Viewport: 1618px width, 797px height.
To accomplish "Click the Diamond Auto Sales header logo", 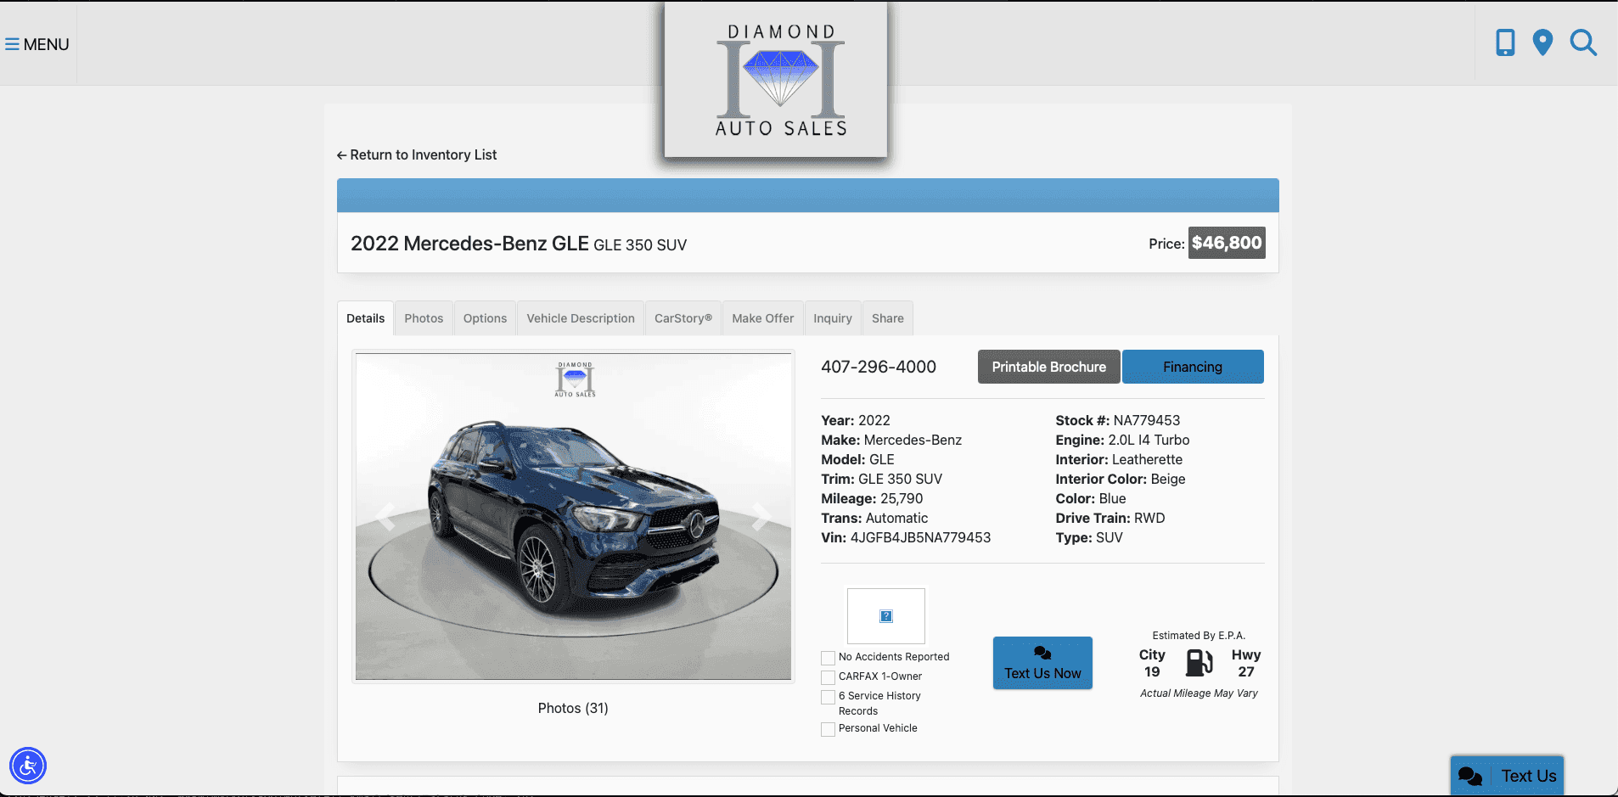I will click(775, 79).
